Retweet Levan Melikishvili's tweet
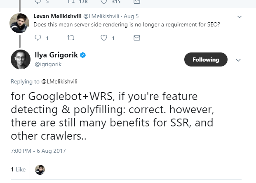Screen dimensions: 256x183 click(70, 38)
